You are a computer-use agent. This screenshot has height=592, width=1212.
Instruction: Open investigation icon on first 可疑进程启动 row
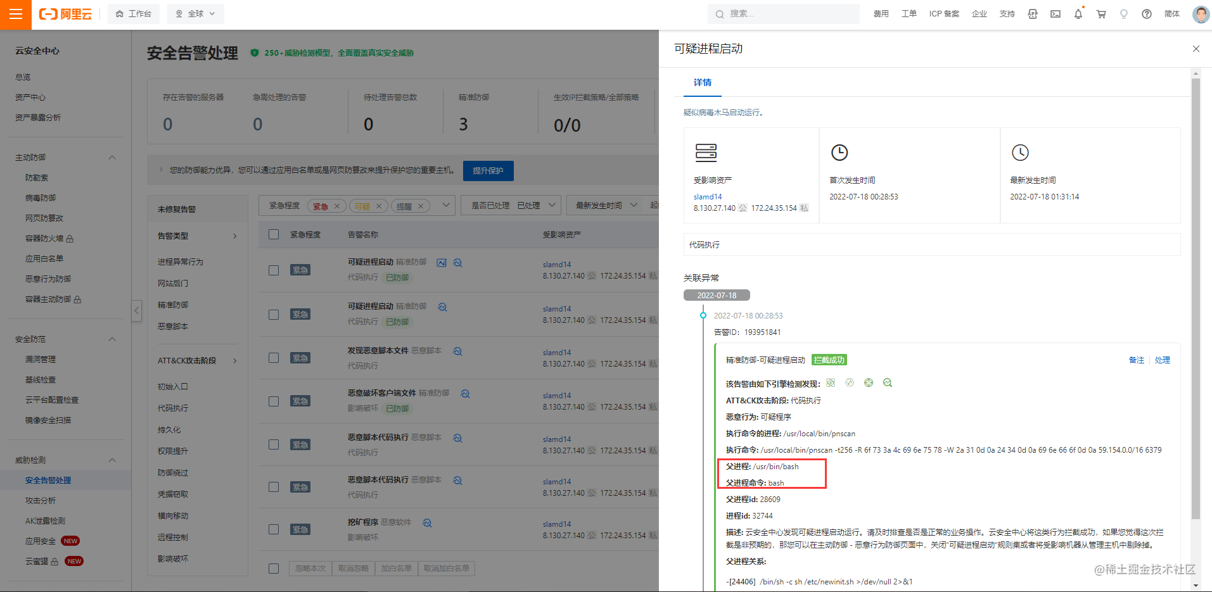pyautogui.click(x=458, y=262)
